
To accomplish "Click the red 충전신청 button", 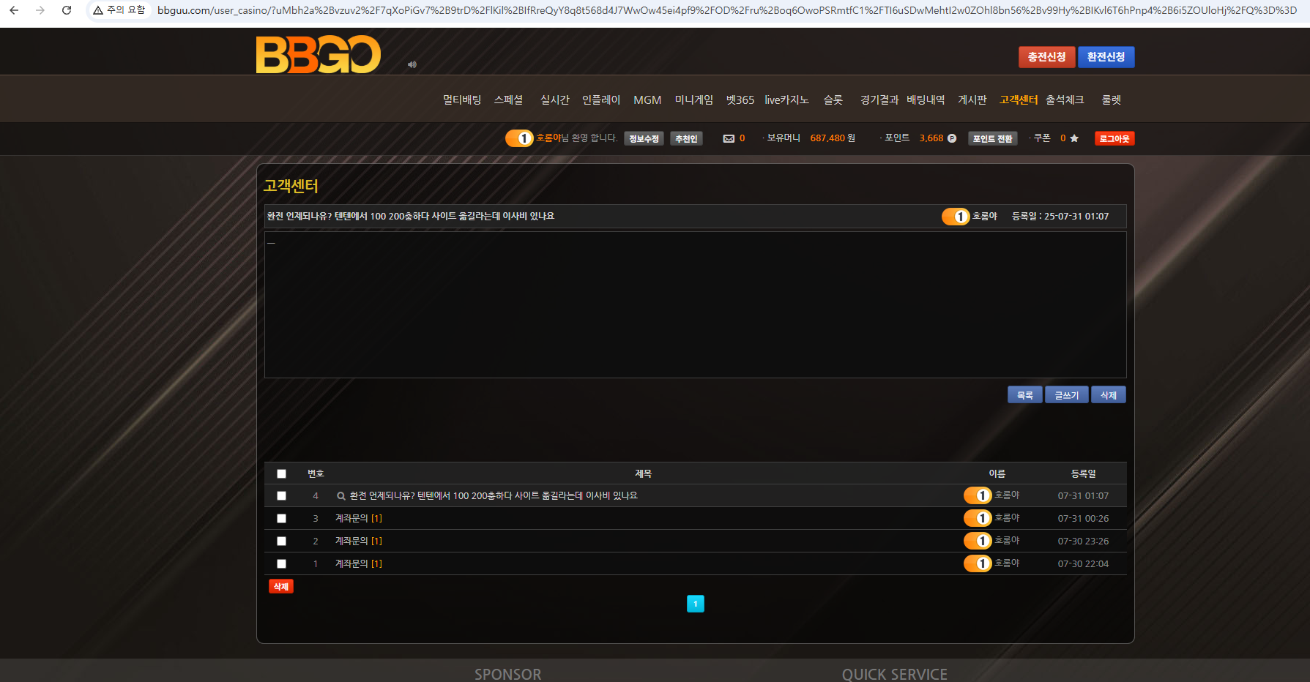I will click(x=1046, y=57).
